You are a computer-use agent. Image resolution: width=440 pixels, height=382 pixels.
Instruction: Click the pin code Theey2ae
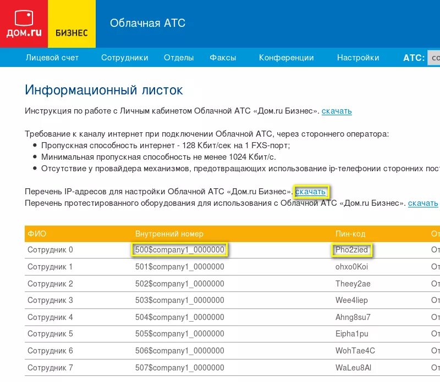[353, 284]
